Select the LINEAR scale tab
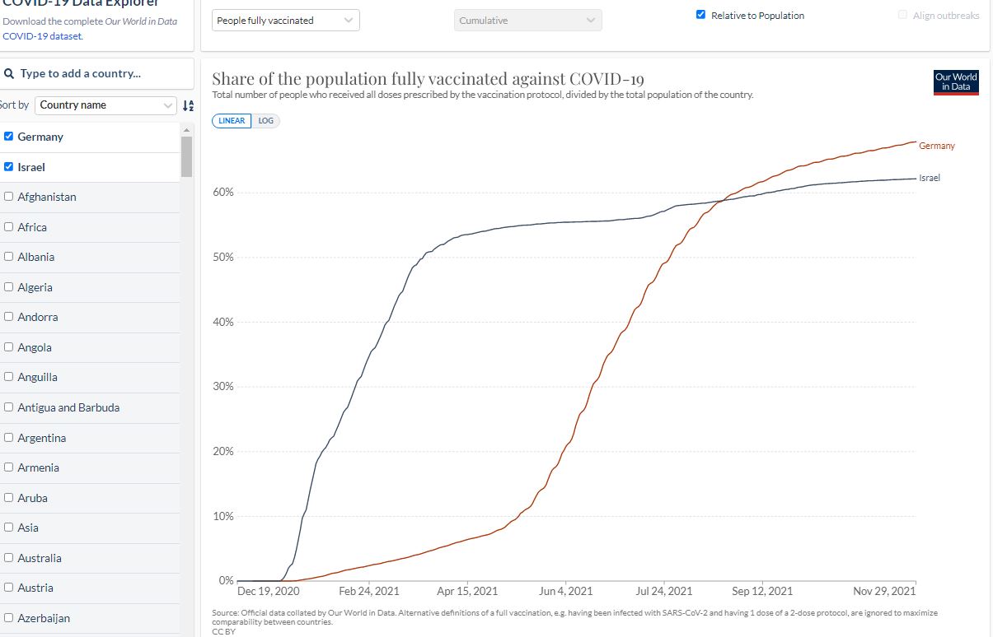 [232, 120]
